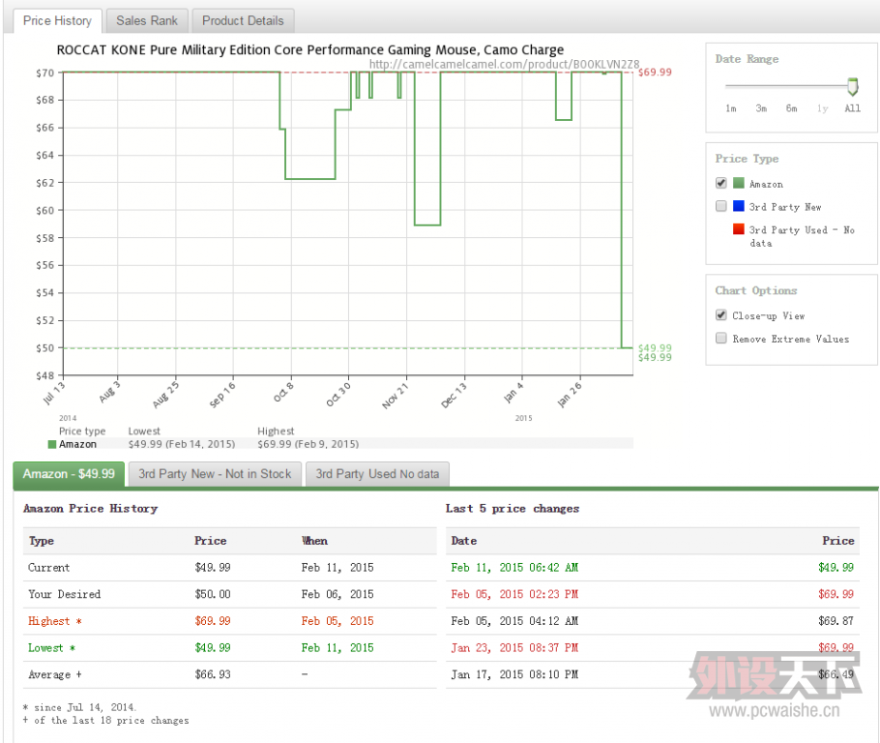Switch to the Price History tab
This screenshot has width=880, height=743.
click(x=57, y=20)
